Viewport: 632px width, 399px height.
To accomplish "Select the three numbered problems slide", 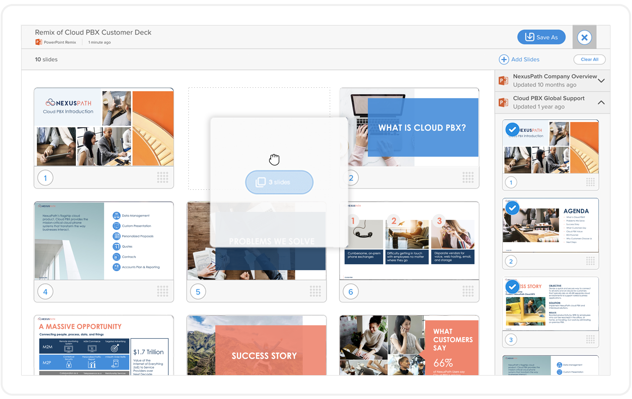I will point(409,241).
